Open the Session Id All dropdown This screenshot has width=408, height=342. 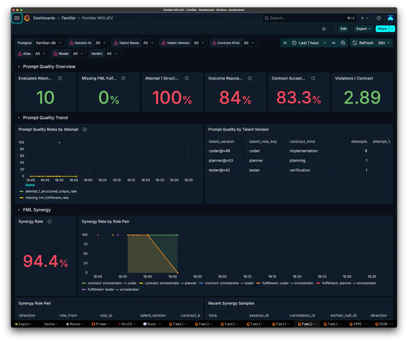(x=101, y=43)
